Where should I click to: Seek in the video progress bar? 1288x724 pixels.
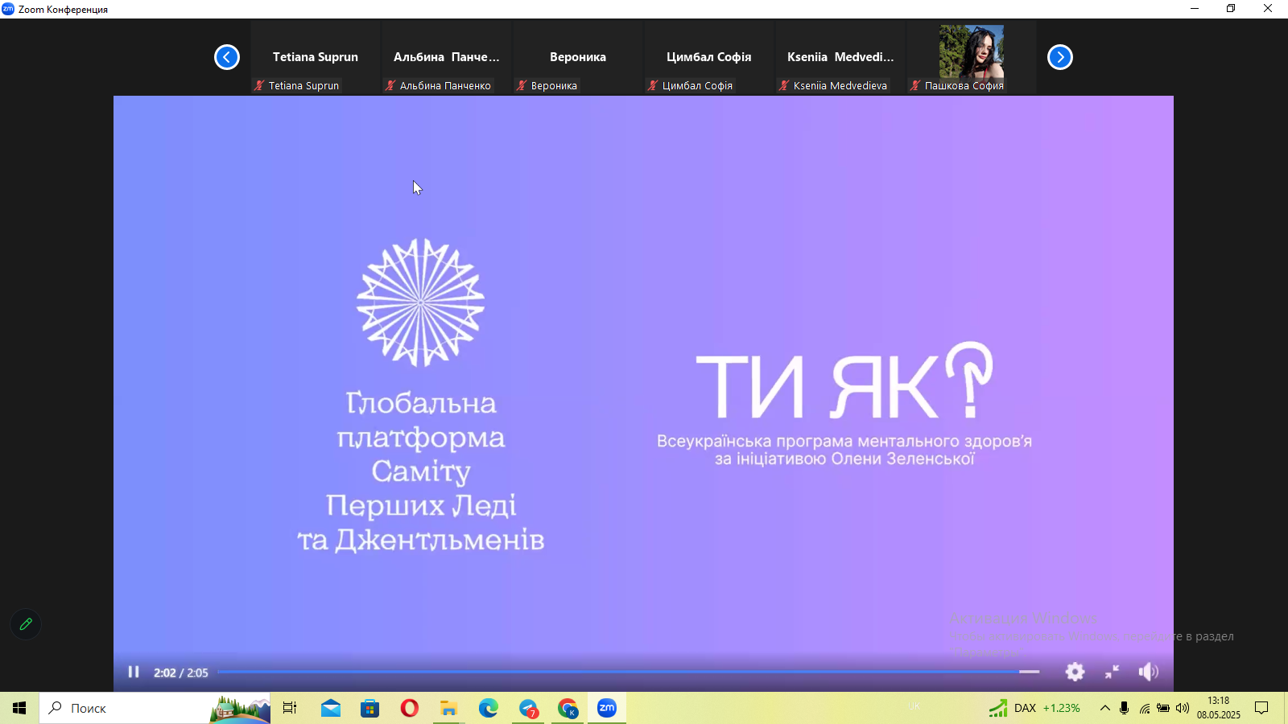click(x=628, y=672)
